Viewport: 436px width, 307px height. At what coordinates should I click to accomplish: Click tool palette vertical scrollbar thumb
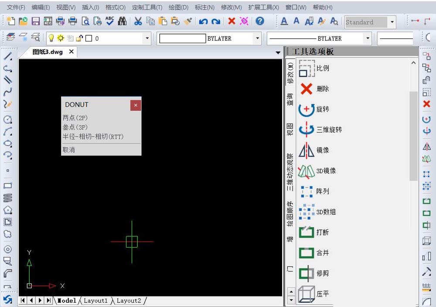413,136
